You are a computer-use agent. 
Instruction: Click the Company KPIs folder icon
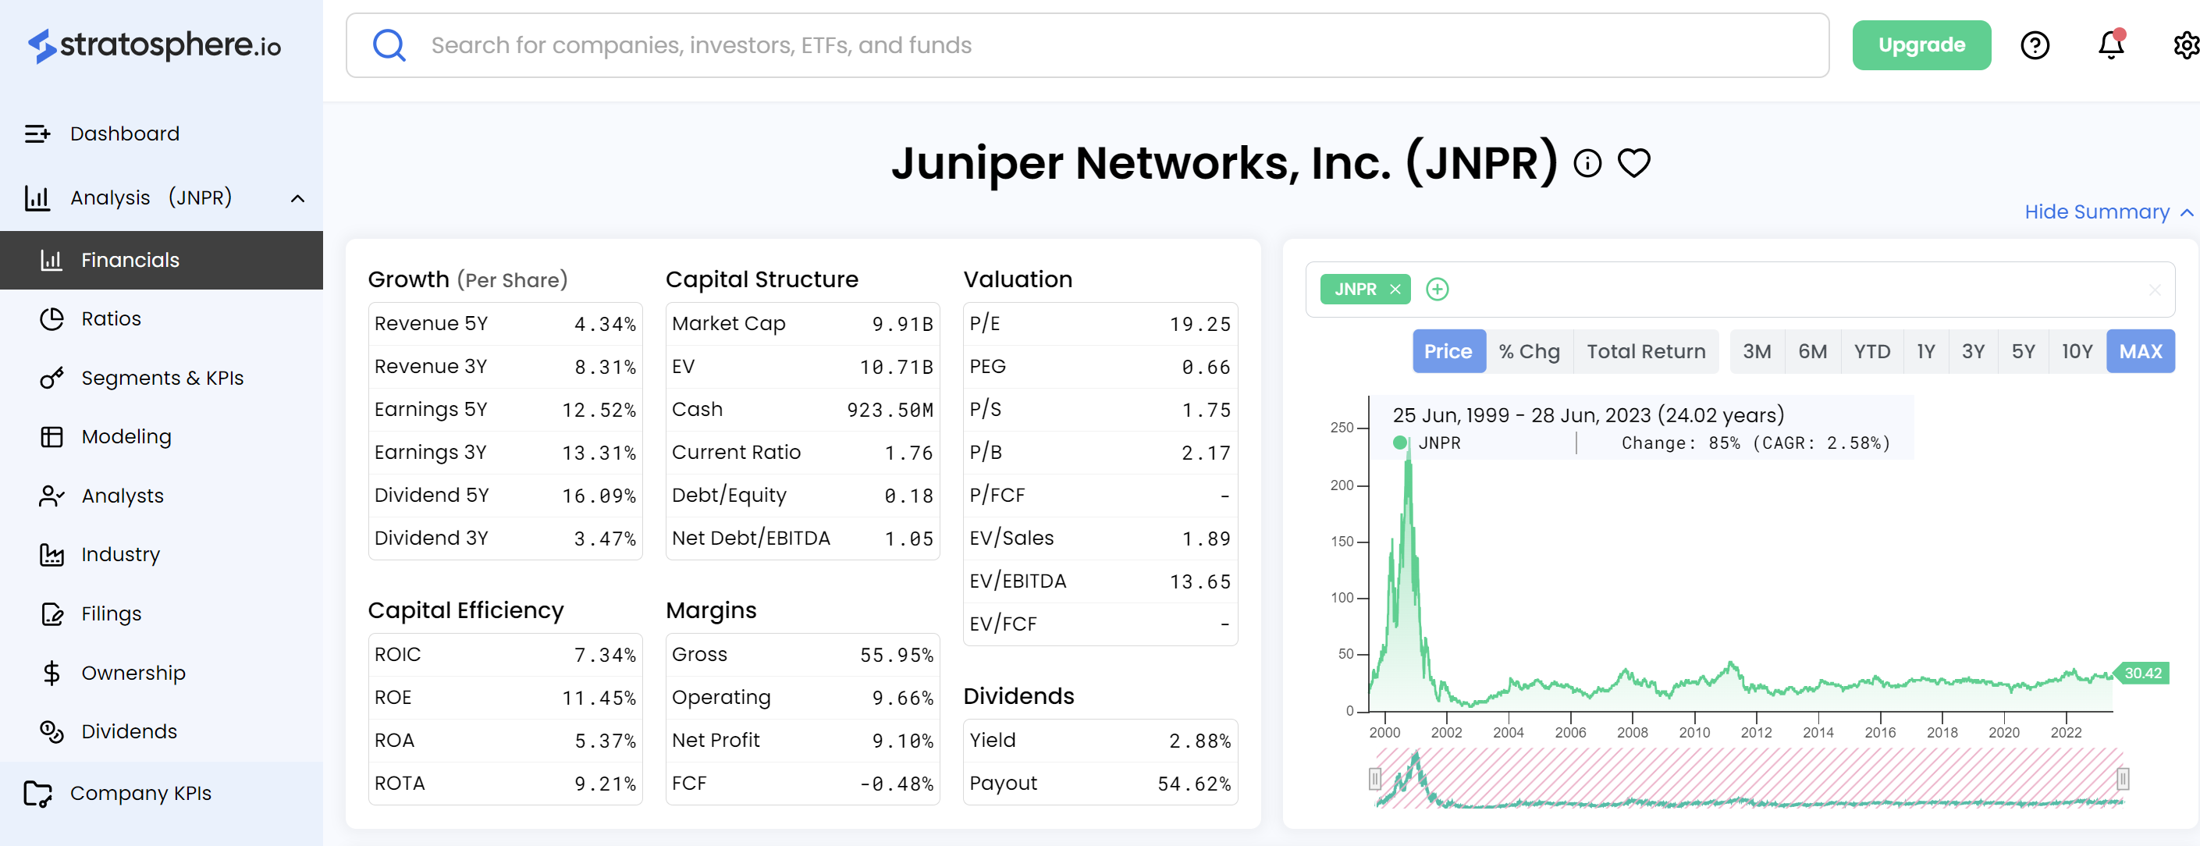37,793
